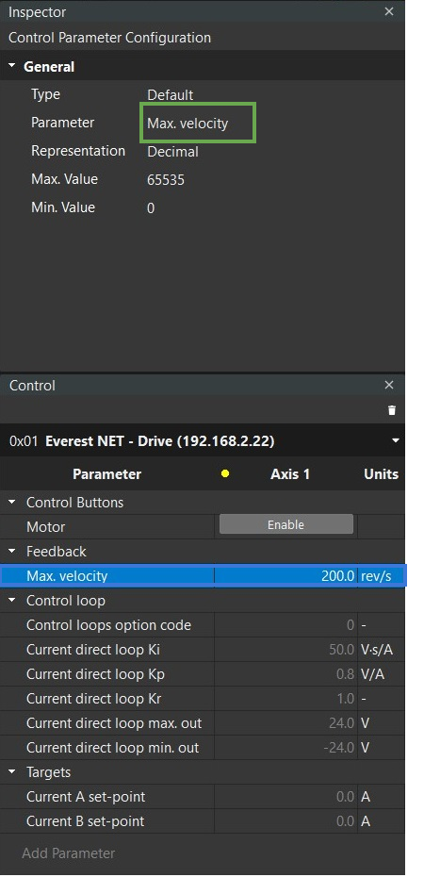Click the Representation Decimal value
This screenshot has width=424, height=894.
pyautogui.click(x=172, y=152)
